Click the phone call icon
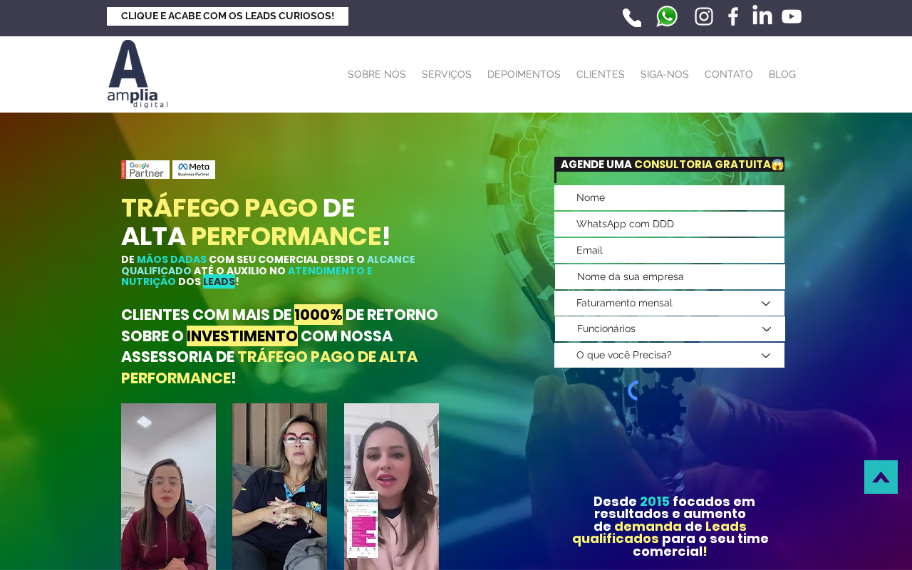The height and width of the screenshot is (570, 912). click(x=632, y=17)
